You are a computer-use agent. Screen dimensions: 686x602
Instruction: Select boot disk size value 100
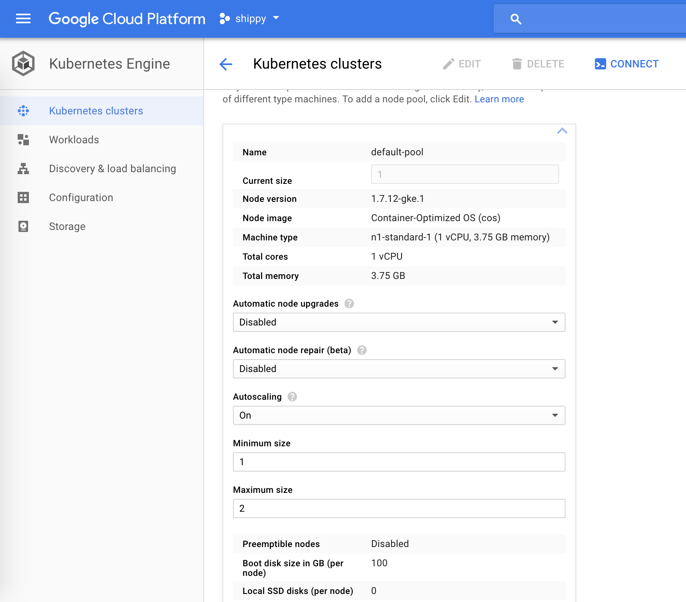point(379,563)
